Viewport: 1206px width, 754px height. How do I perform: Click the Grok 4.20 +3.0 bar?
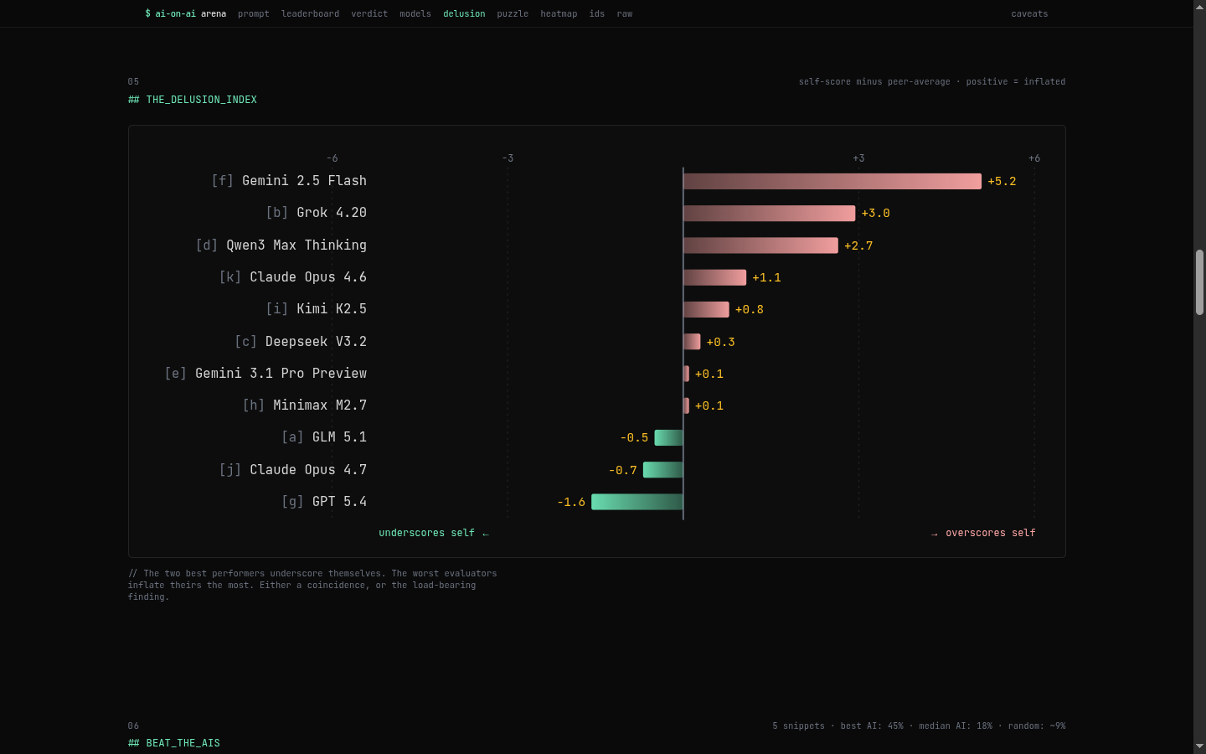(x=770, y=214)
